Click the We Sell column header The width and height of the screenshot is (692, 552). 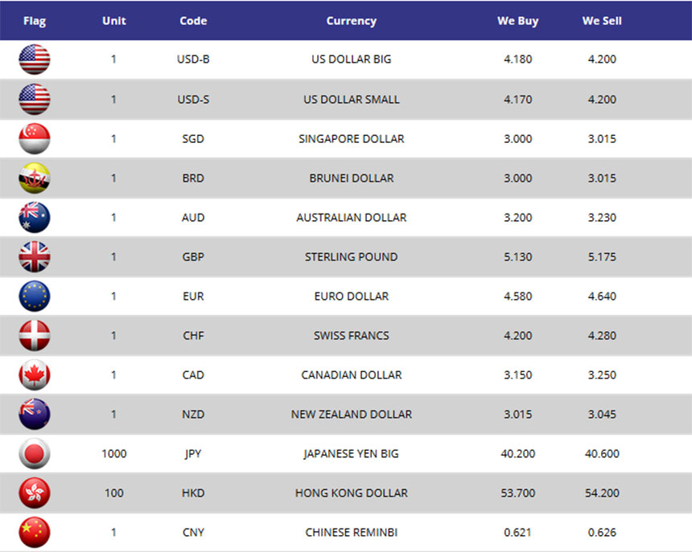click(602, 21)
